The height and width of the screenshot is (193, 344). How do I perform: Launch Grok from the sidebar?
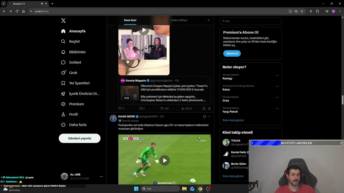coord(69,73)
